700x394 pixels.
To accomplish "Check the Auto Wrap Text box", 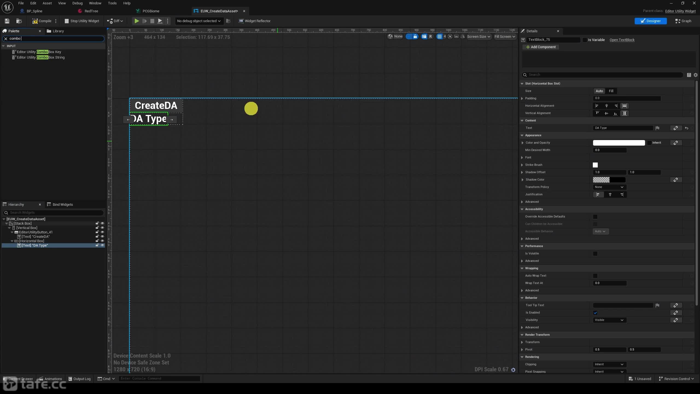I will [x=595, y=276].
